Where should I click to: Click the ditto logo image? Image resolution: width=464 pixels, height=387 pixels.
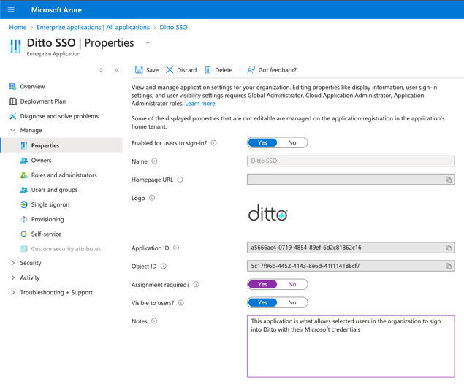[x=268, y=212]
